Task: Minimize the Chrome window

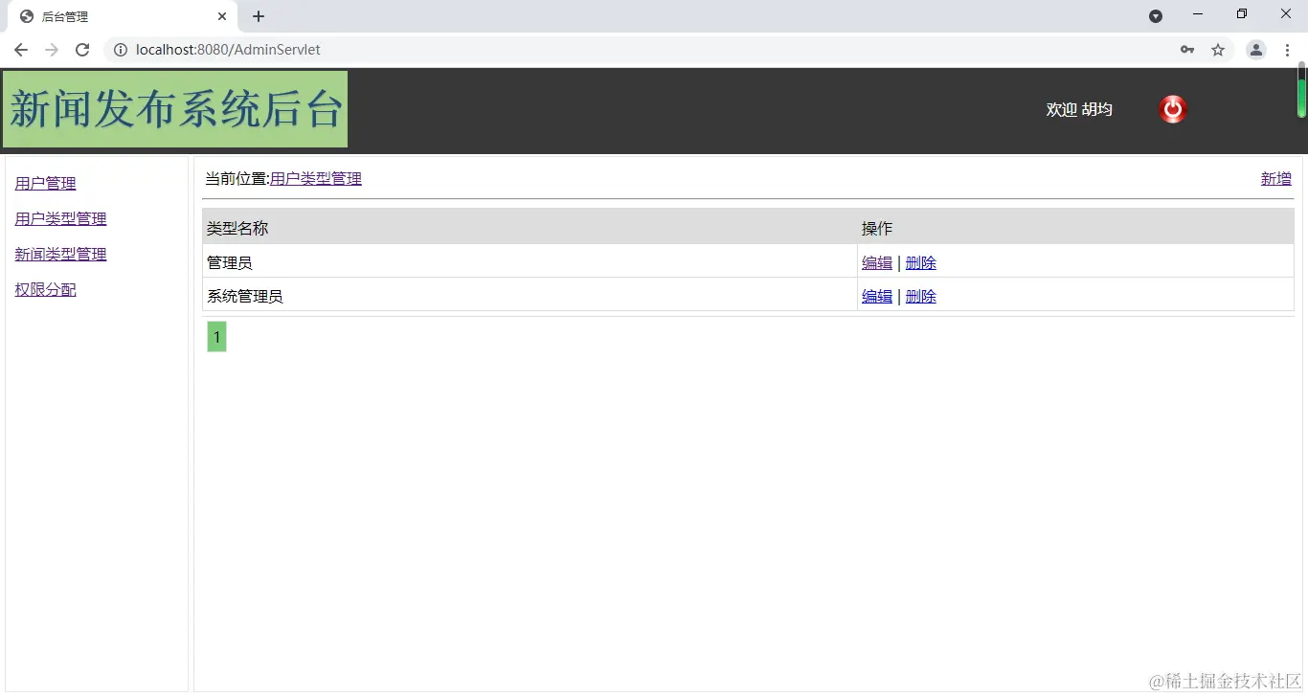Action: click(x=1198, y=14)
